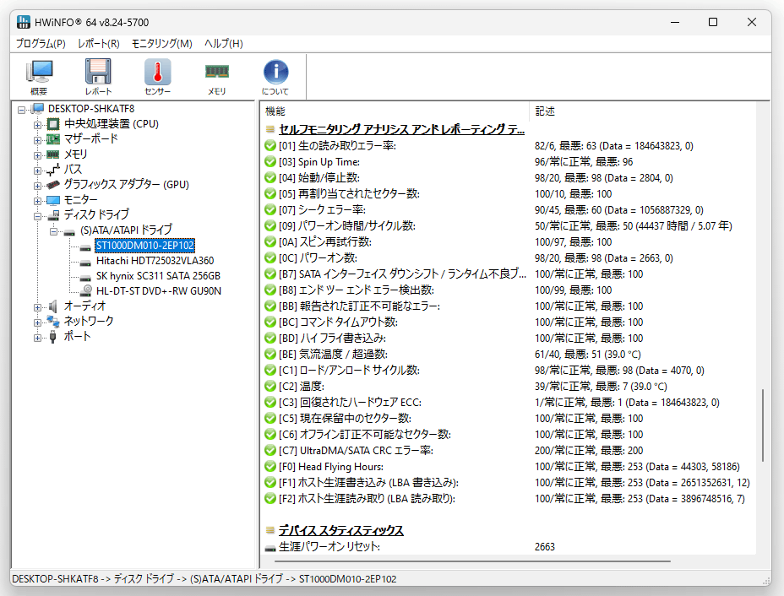Select SK hynix SC311 SATA 256GB
Image resolution: width=784 pixels, height=596 pixels.
158,276
